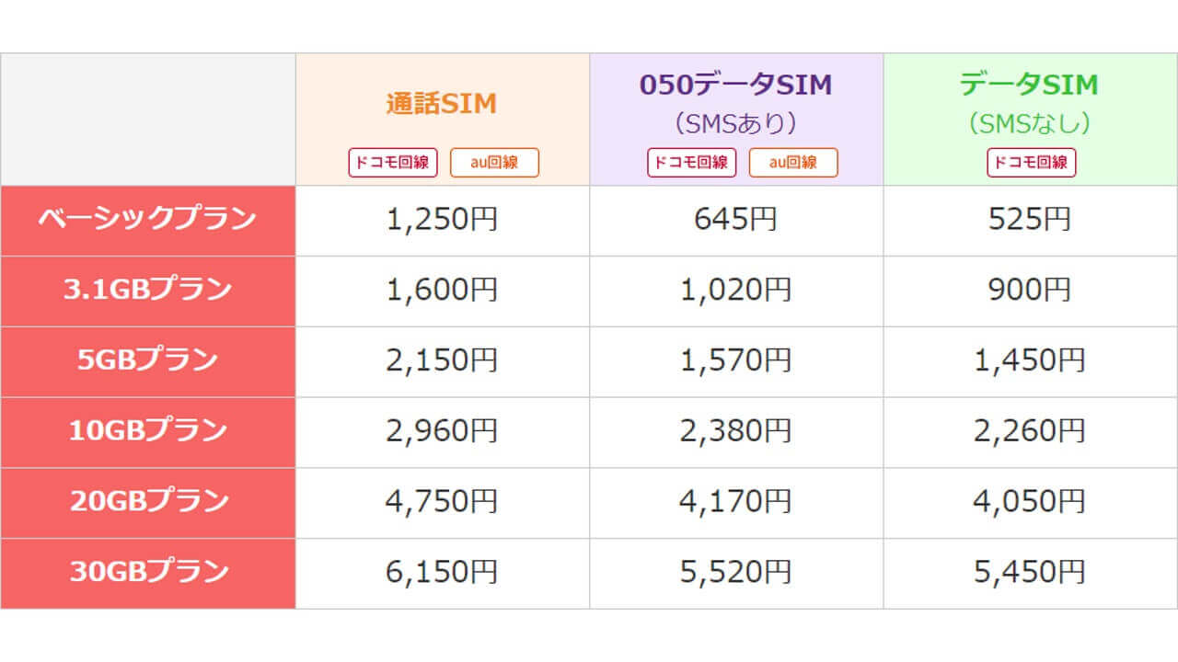Click the ドコモ回線 badge under 通話SIM
The height and width of the screenshot is (662, 1178).
click(x=393, y=163)
